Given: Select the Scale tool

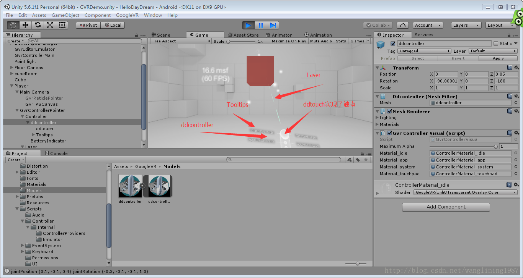Looking at the screenshot, I should coord(50,25).
